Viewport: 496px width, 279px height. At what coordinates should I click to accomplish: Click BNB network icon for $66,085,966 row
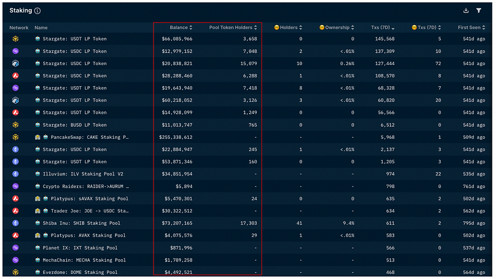(15, 39)
